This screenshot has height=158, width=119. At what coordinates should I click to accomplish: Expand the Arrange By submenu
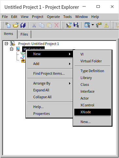point(50,83)
